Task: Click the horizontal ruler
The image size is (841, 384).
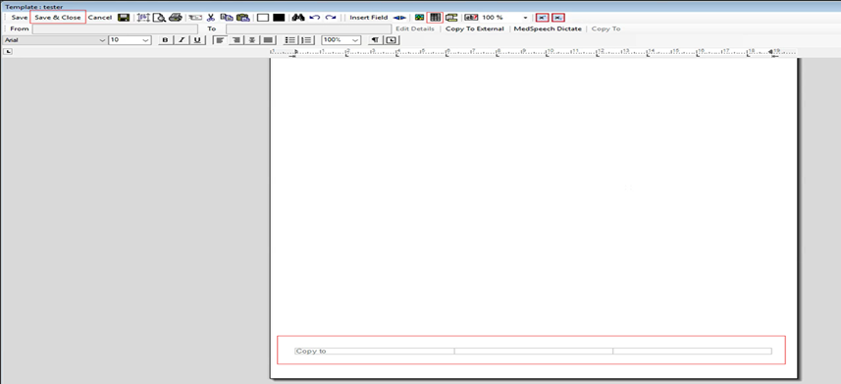Action: point(534,53)
